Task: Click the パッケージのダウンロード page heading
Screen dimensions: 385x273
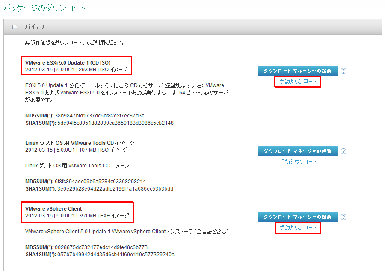Action: click(44, 8)
